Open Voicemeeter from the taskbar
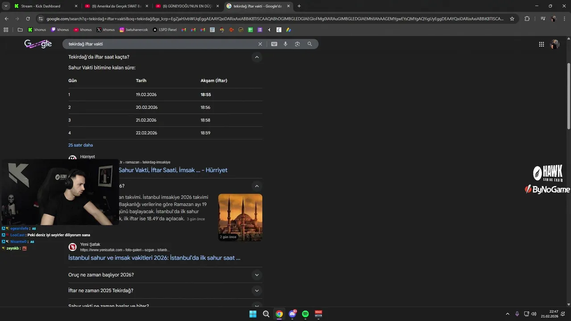This screenshot has width=571, height=321. 319,314
